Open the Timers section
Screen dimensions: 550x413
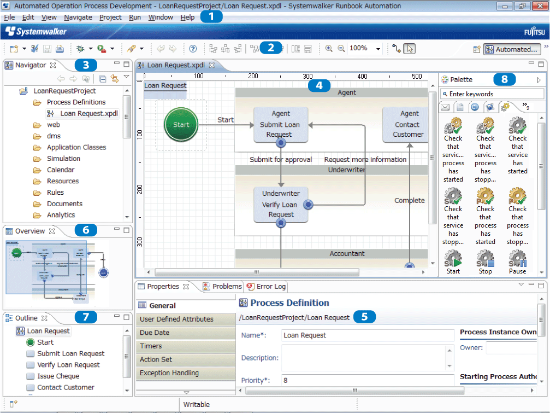(186, 346)
